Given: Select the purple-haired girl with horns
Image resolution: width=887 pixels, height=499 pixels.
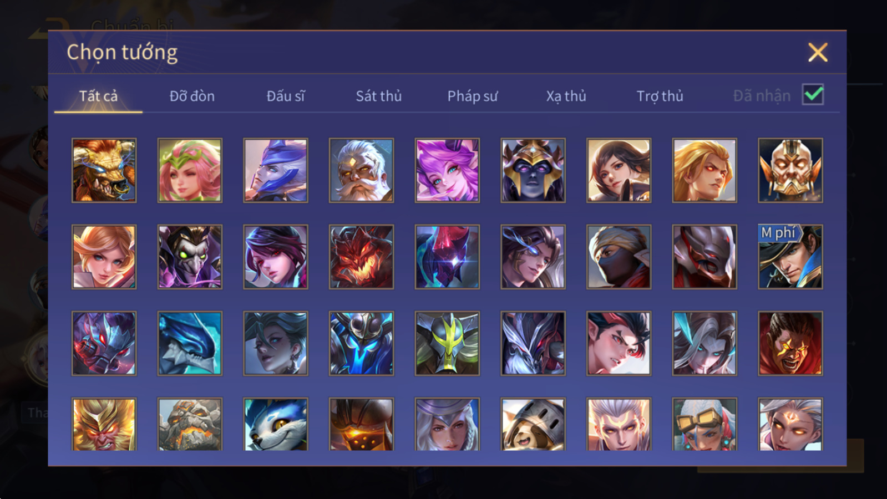Looking at the screenshot, I should tap(447, 170).
